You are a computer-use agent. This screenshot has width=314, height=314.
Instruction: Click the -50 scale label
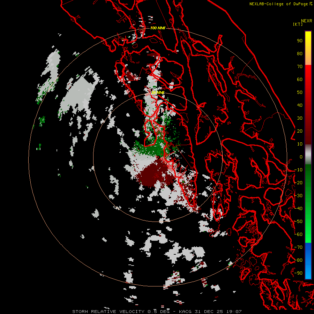pyautogui.click(x=298, y=222)
